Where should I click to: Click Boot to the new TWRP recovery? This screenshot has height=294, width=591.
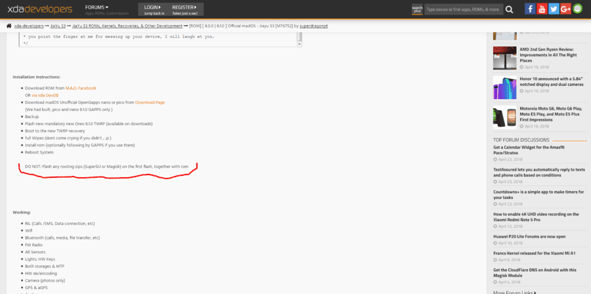point(55,131)
